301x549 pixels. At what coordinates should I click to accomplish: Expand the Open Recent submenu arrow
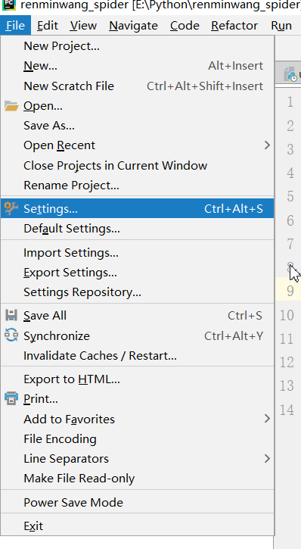click(x=267, y=145)
